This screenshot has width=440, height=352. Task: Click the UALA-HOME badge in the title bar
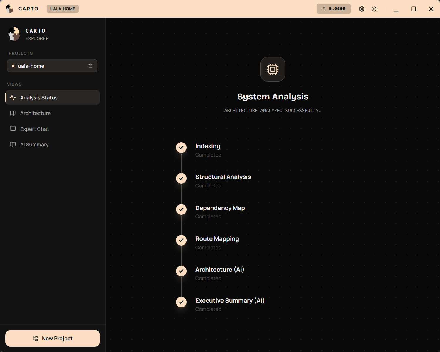pos(62,9)
